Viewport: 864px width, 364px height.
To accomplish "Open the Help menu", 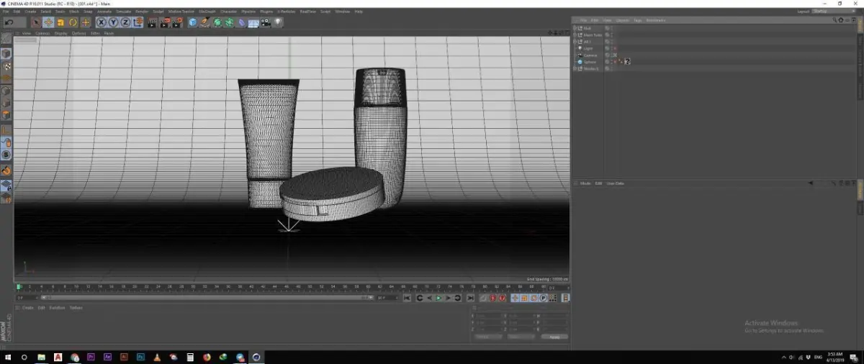I will 358,12.
